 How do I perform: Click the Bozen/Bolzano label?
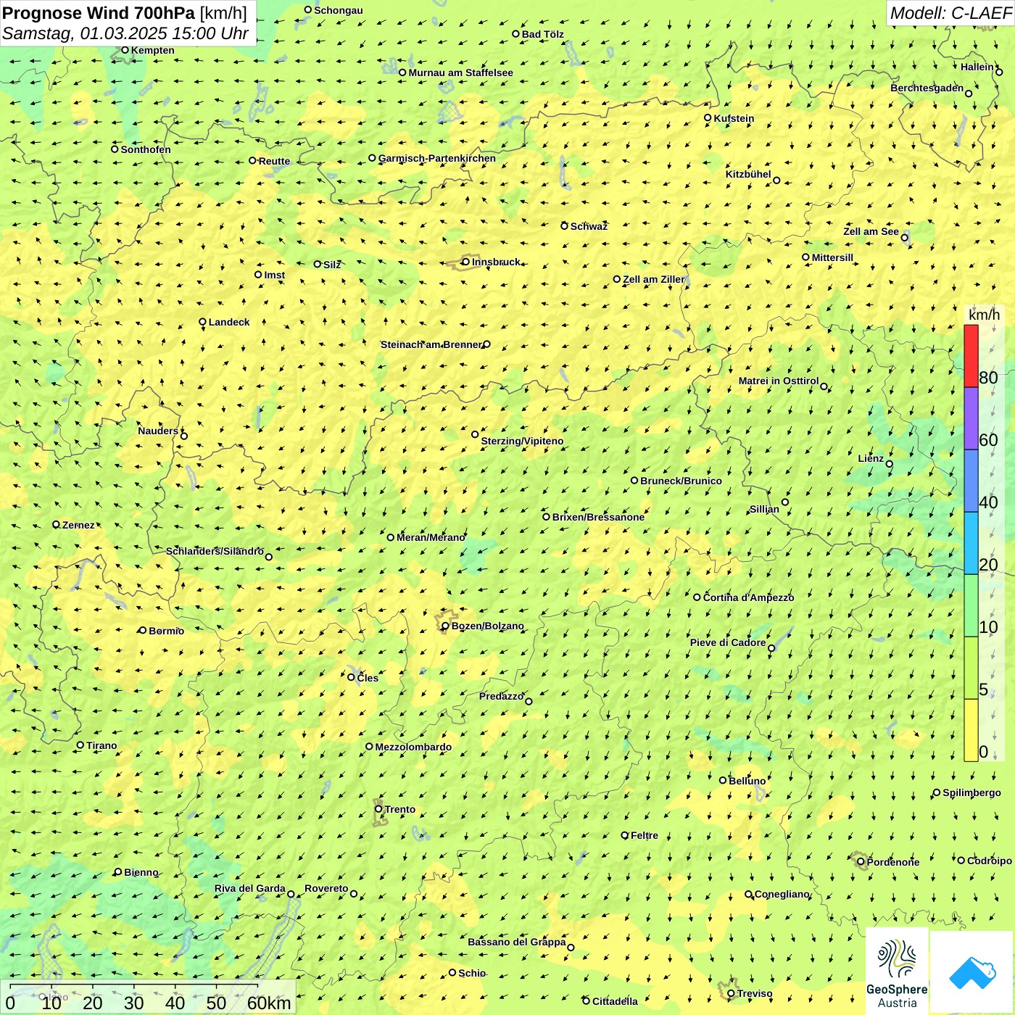(x=487, y=626)
